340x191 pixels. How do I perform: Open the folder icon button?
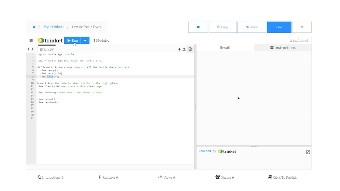[x=198, y=27]
